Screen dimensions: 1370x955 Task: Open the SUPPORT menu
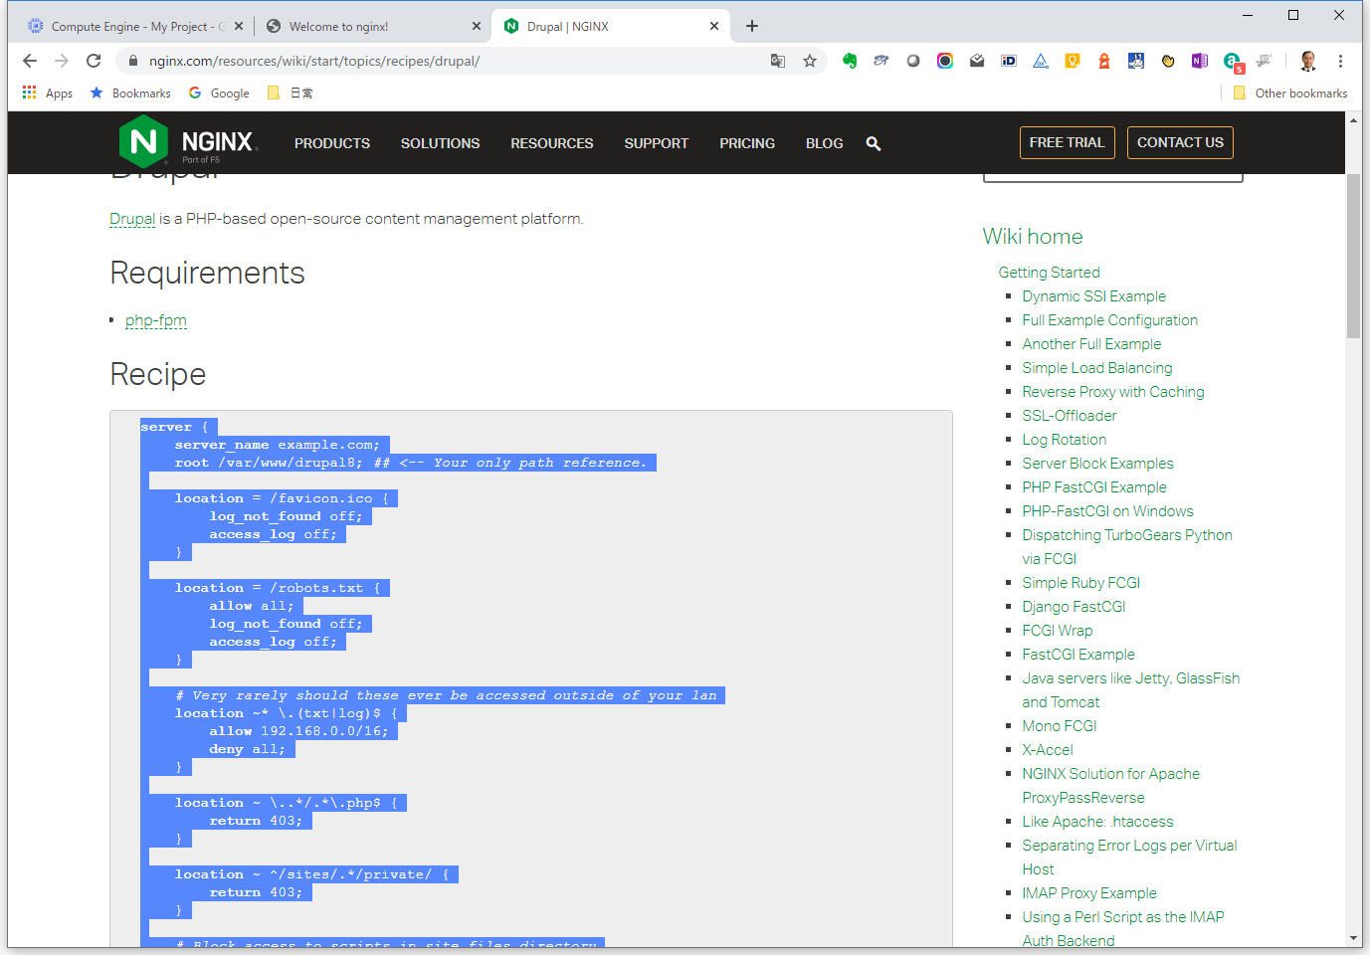(x=657, y=143)
